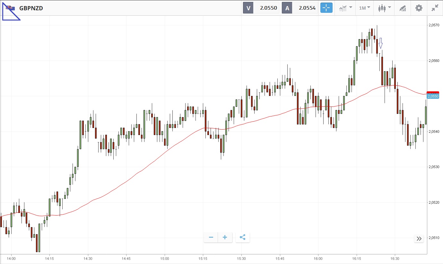This screenshot has height=264, width=443.
Task: Jump to latest with double-arrow button
Action: pos(419,238)
